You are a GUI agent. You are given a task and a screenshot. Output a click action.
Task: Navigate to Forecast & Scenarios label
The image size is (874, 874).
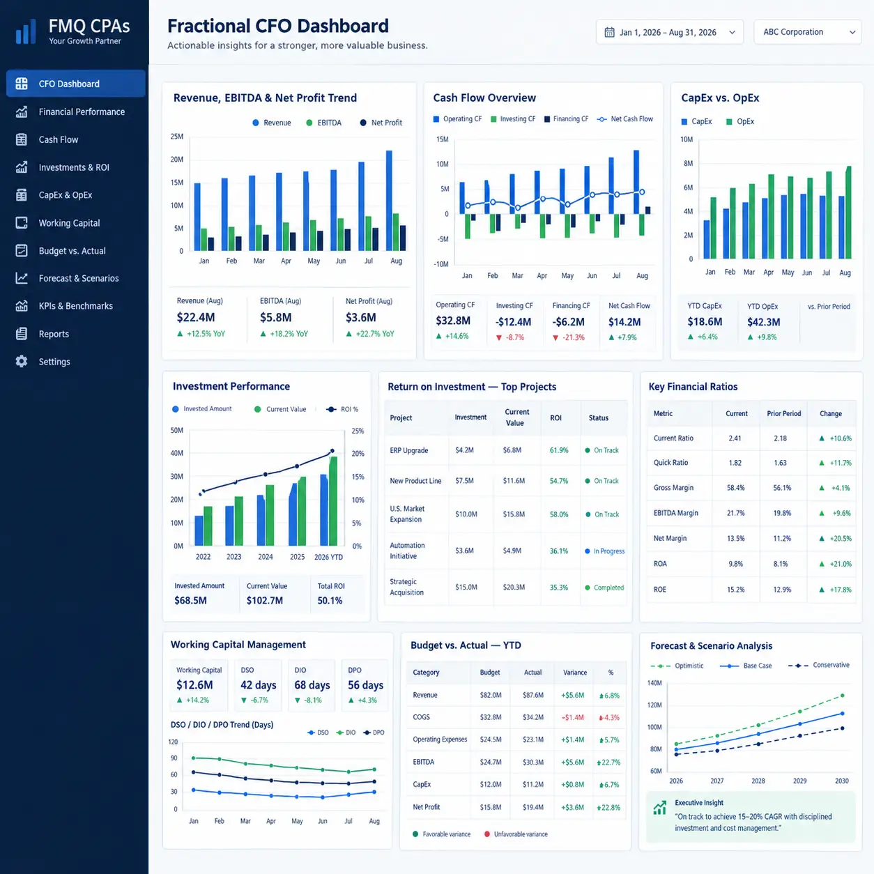[x=79, y=278]
